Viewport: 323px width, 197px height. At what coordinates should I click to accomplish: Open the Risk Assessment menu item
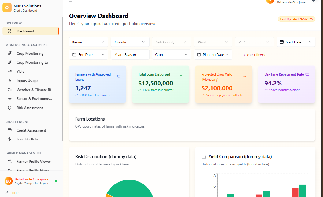click(x=31, y=108)
